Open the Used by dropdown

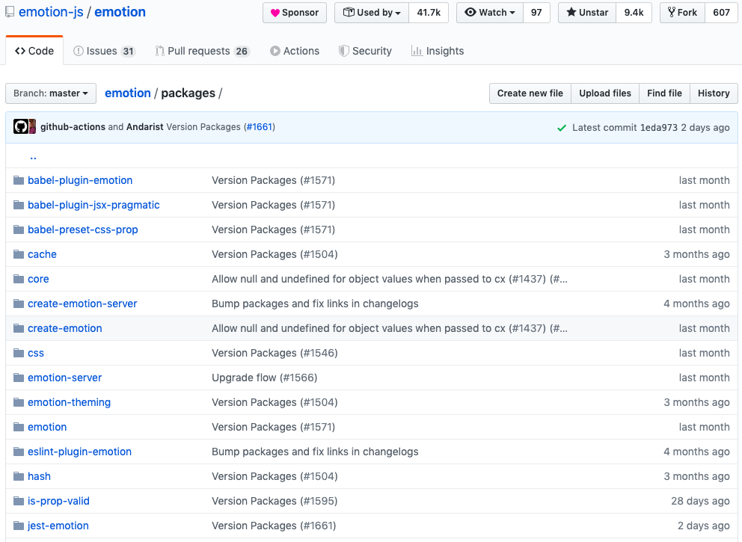372,12
